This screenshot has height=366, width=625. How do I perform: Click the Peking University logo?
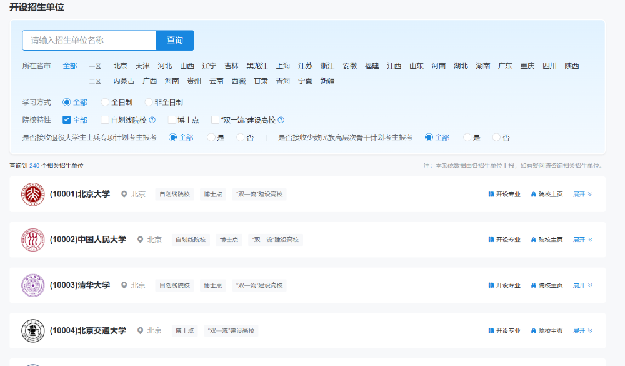point(32,195)
